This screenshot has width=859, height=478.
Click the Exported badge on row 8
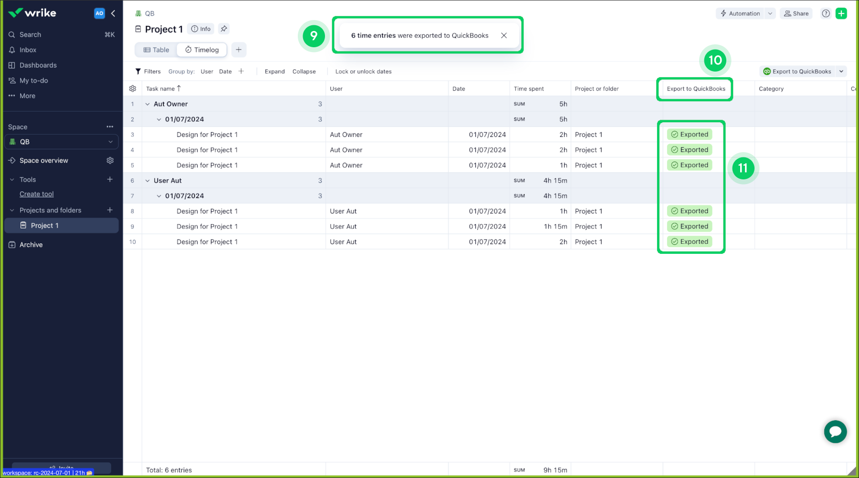(x=689, y=210)
